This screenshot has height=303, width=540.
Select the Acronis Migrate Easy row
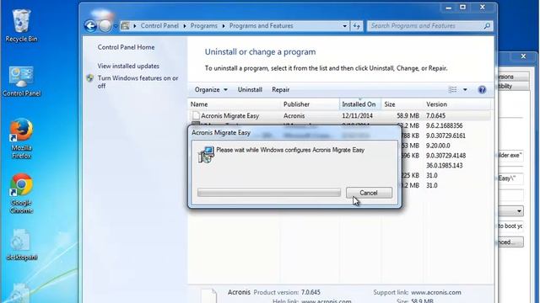pos(340,116)
